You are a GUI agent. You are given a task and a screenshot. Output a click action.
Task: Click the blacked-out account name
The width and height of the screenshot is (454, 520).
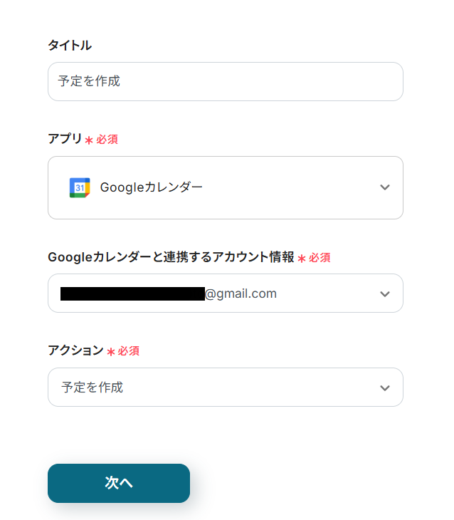coord(132,293)
